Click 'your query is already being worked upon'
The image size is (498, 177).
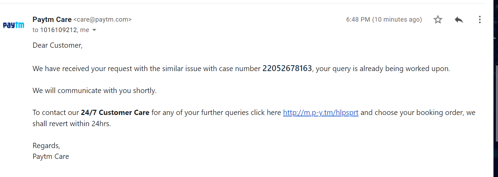pyautogui.click(x=382, y=69)
